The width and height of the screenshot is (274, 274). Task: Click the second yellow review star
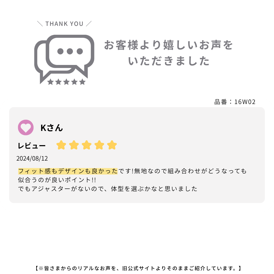[x=74, y=145]
